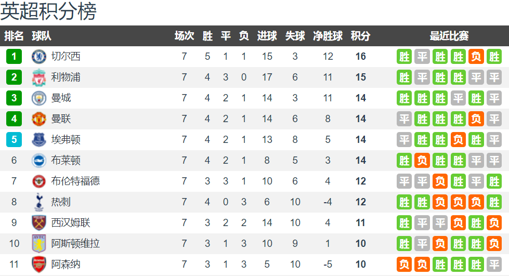Image resolution: width=509 pixels, height=276 pixels.
Task: Click the Liverpool club crest icon
Action: (x=39, y=77)
